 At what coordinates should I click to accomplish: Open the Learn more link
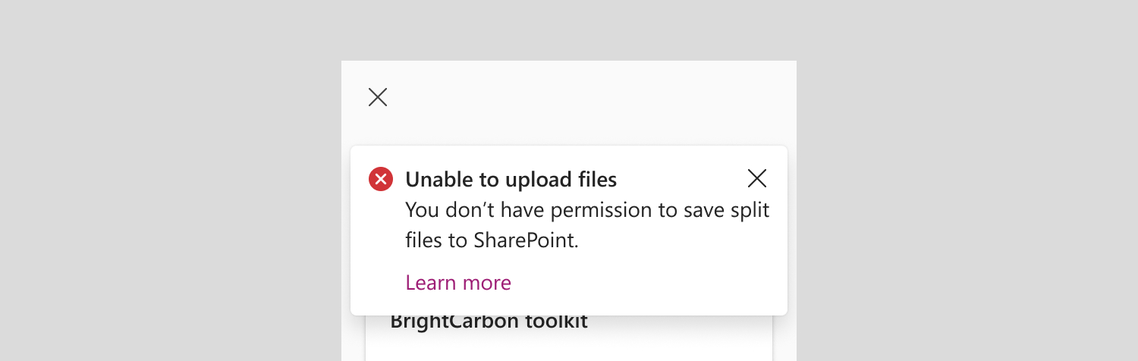coord(458,283)
